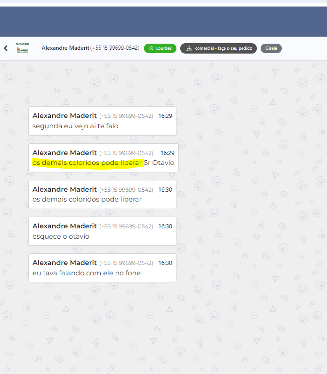Select the unhighlighted 'os demais coloridos pode liberar' message
The image size is (327, 374).
[x=87, y=199]
